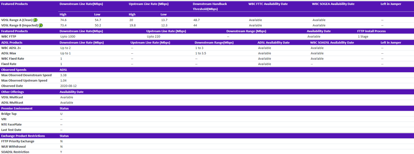Click the 2020-08-12 observed date value
This screenshot has height=154, width=414.
(68, 86)
